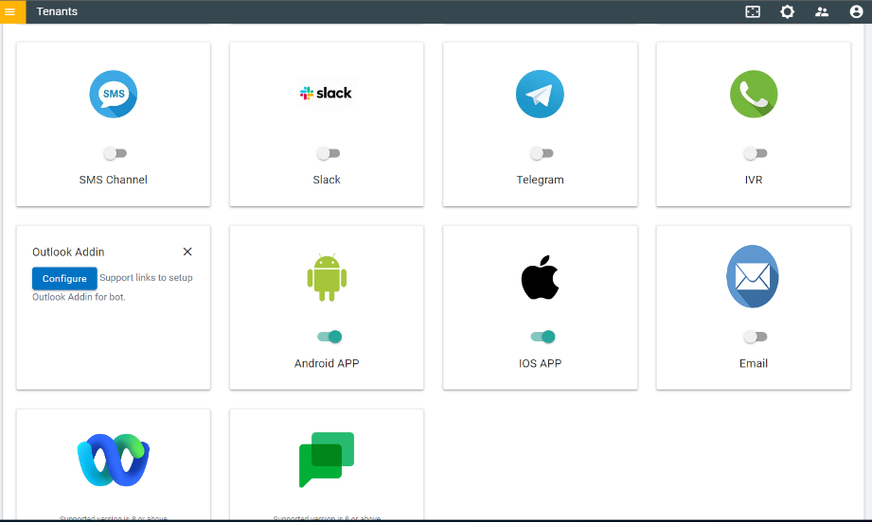Click the Webex logo icon
This screenshot has height=522, width=872.
(x=114, y=460)
